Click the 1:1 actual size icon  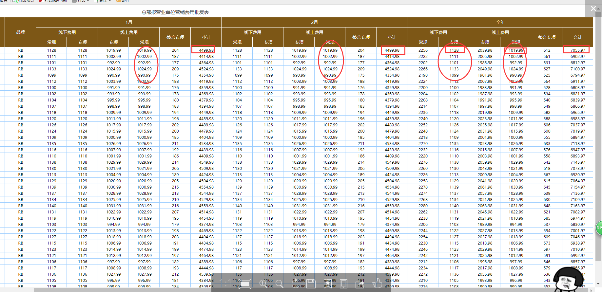pyautogui.click(x=225, y=283)
